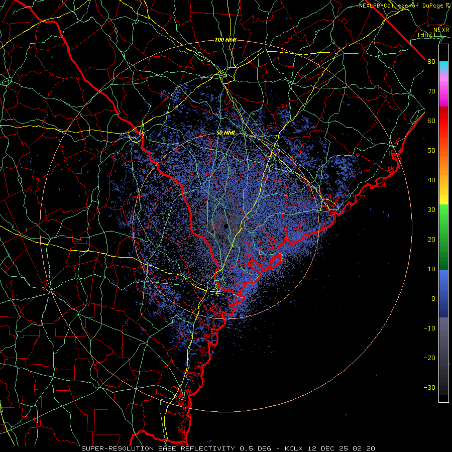Click the 0 value on the dBZ scale
Screen dimensions: 452x452
(x=433, y=299)
